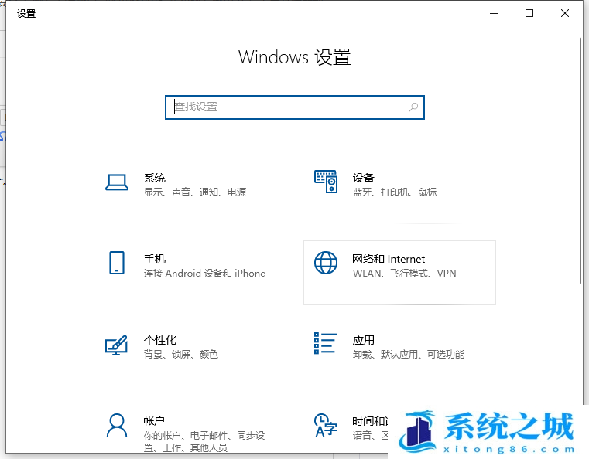Click the text 连接 Android 设备和 iPhone

(x=204, y=273)
